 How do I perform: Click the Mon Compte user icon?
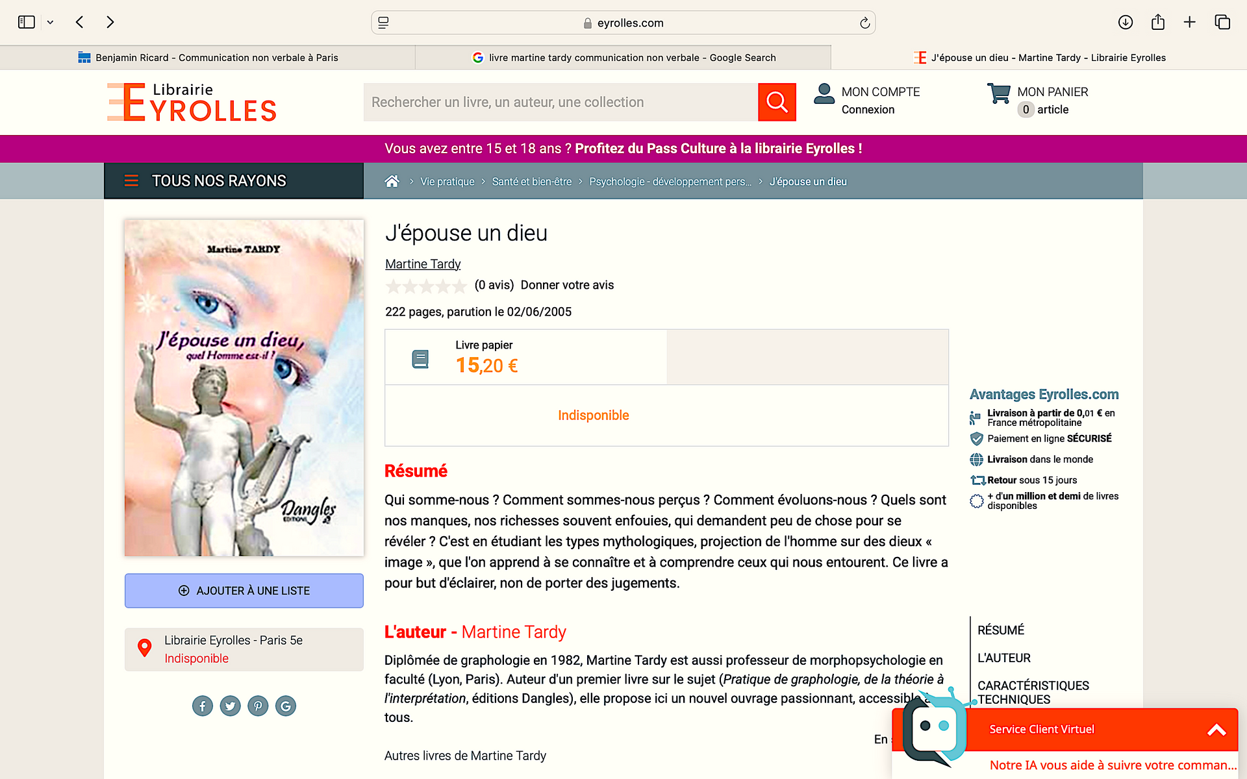pos(824,93)
